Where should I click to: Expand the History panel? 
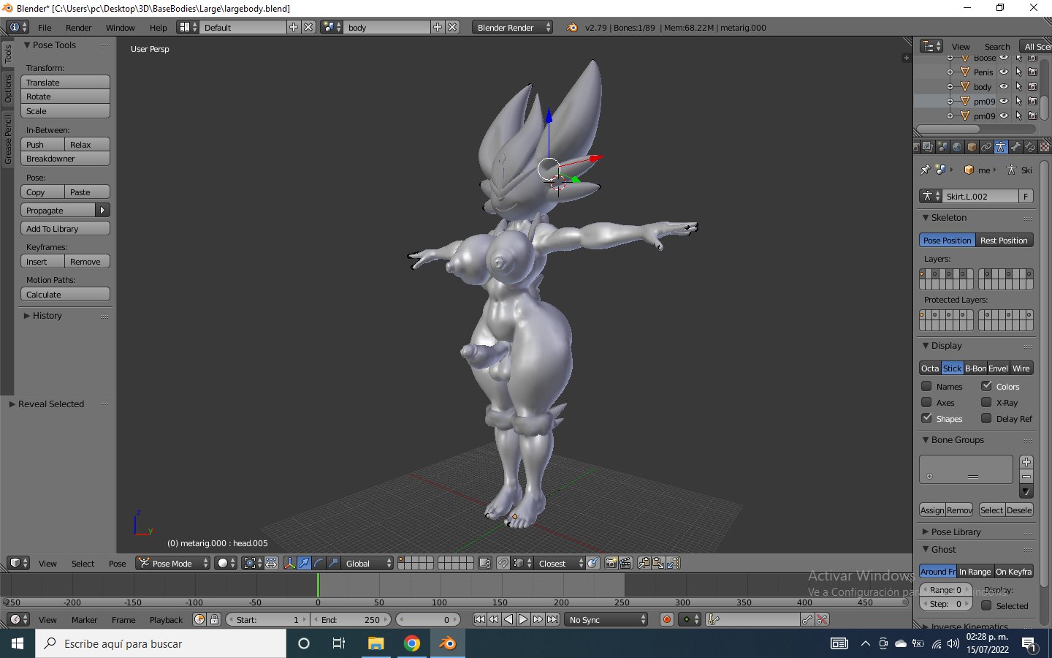click(47, 316)
